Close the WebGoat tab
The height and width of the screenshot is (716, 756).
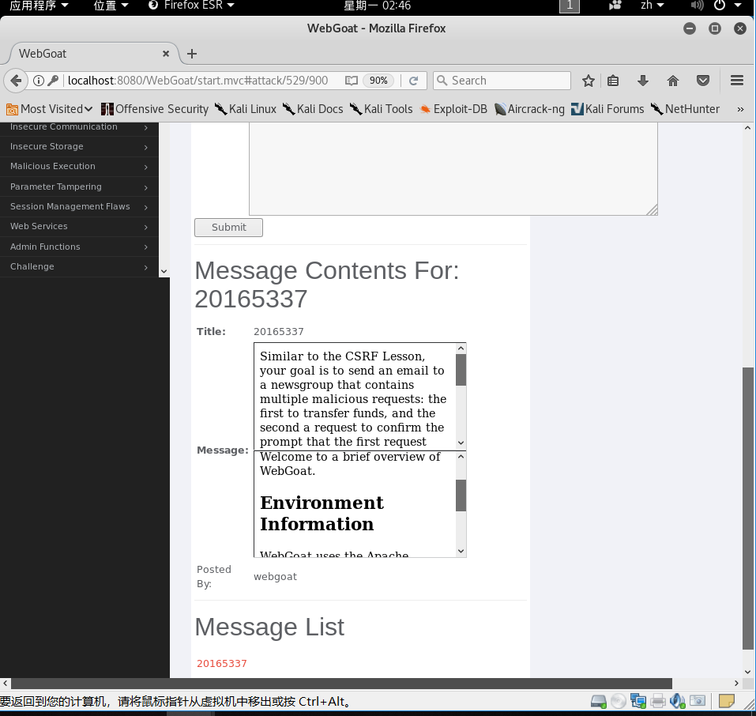166,54
